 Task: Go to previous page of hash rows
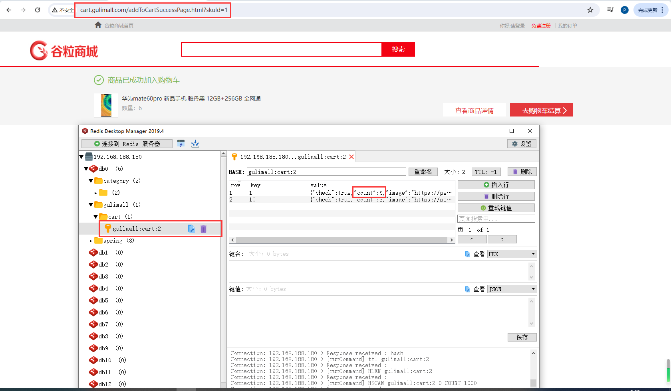(x=472, y=239)
